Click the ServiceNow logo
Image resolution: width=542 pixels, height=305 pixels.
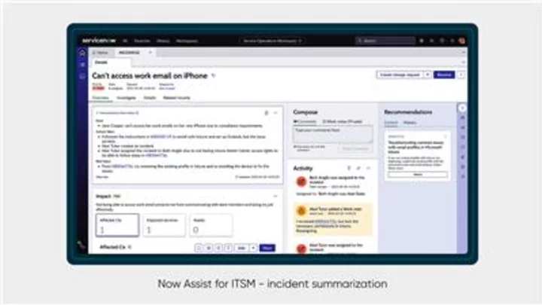99,41
